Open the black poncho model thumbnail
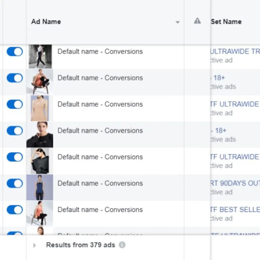Viewport: 260px width, 260px height. (40, 161)
